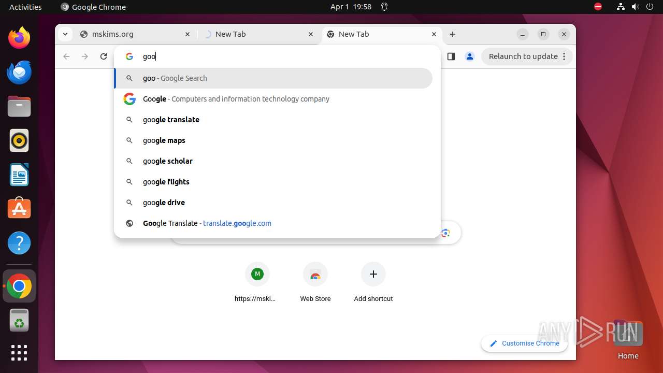Open the Home folder desktop icon
The width and height of the screenshot is (663, 373).
tap(628, 339)
